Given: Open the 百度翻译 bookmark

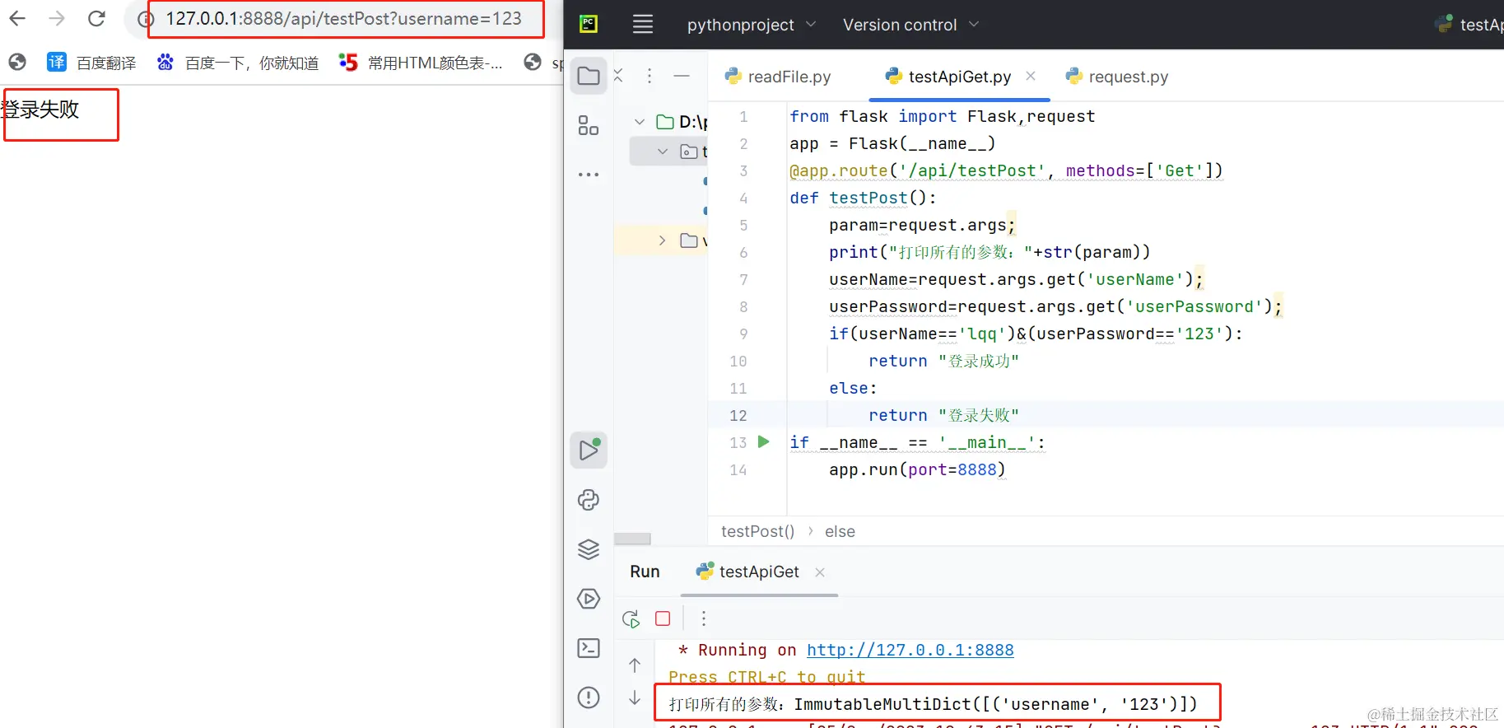Looking at the screenshot, I should tap(91, 63).
